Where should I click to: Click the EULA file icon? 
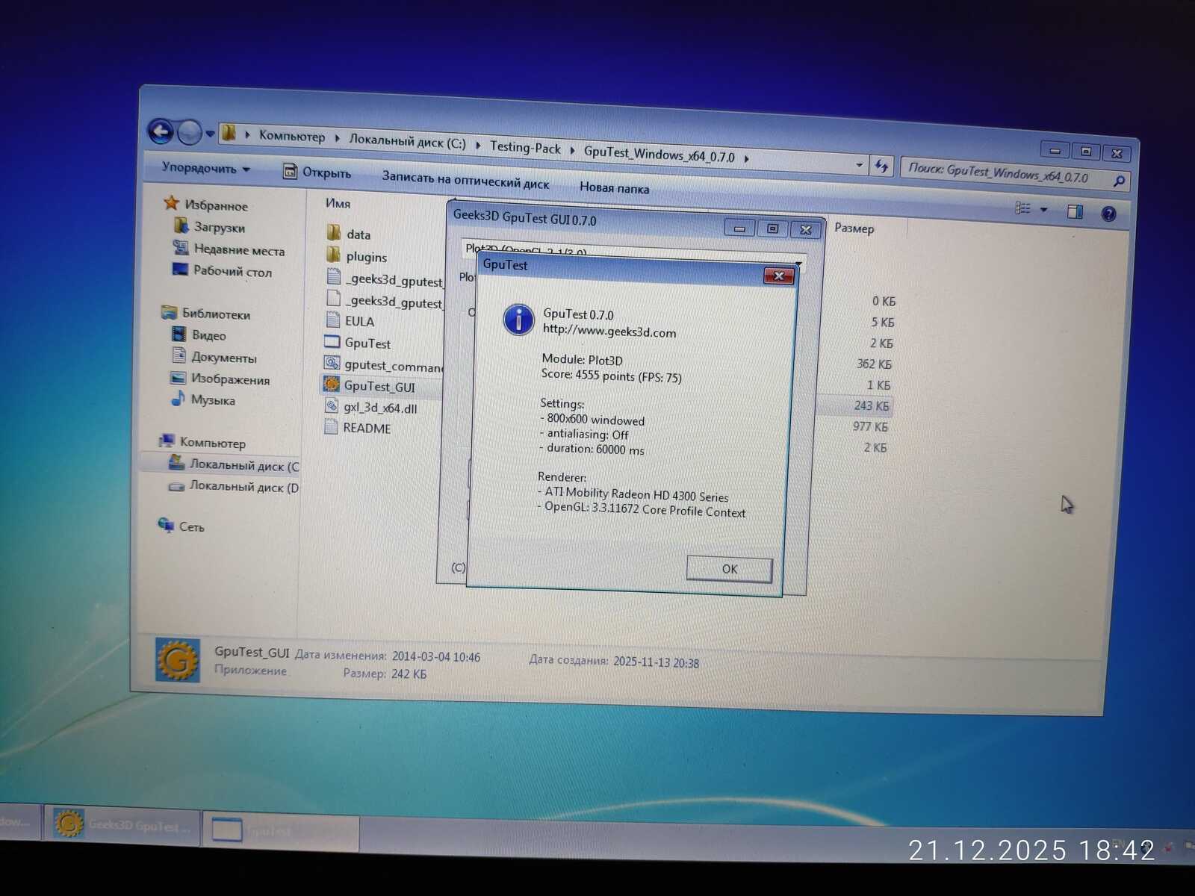point(333,320)
